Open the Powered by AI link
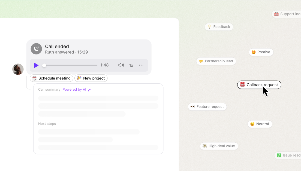Viewport: 301px width, 171px height. 74,89
